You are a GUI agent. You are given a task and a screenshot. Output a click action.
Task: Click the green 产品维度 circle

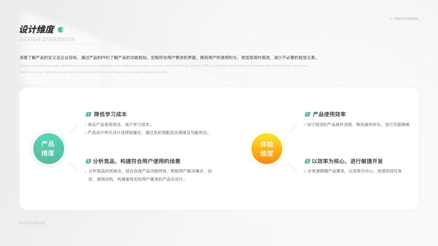49,148
